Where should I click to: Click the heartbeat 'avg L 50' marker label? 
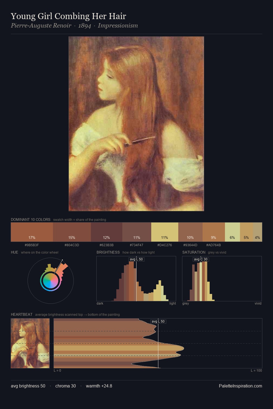[158, 321]
